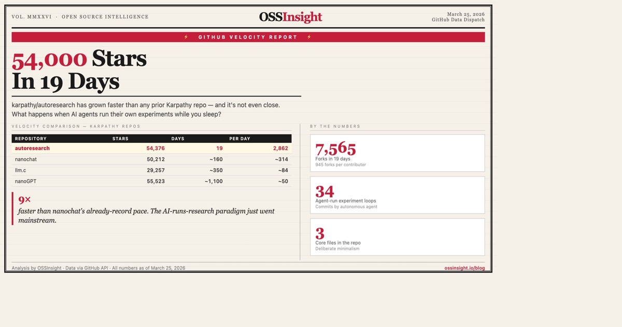Click the OSSInsight logo in header
This screenshot has width=622, height=327.
290,17
